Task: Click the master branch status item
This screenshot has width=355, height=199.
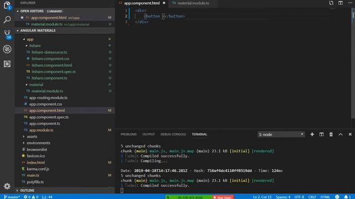Action: click(x=12, y=197)
